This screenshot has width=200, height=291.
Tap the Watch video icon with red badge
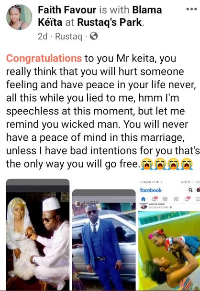coord(155,199)
